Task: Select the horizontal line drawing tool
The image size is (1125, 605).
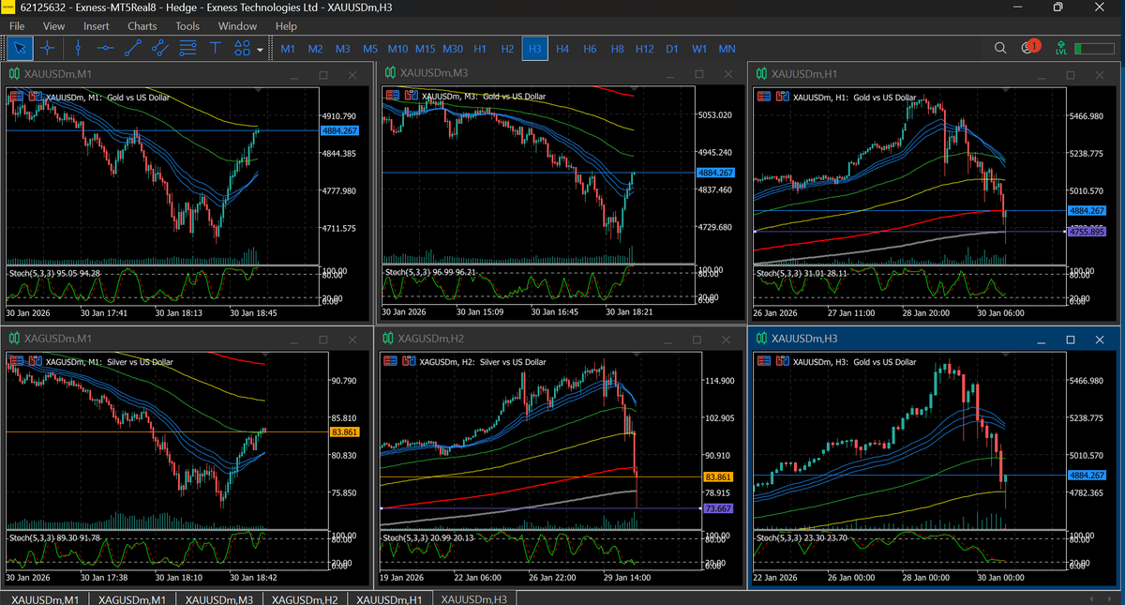Action: (106, 48)
